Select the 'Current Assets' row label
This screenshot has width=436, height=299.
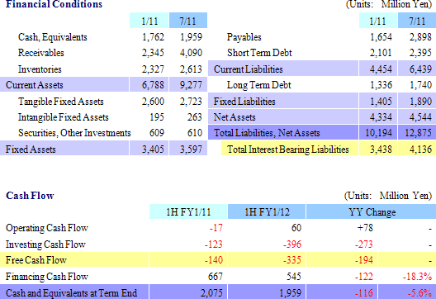pyautogui.click(x=34, y=85)
